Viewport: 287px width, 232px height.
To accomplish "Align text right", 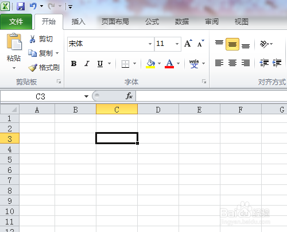I will [246, 63].
